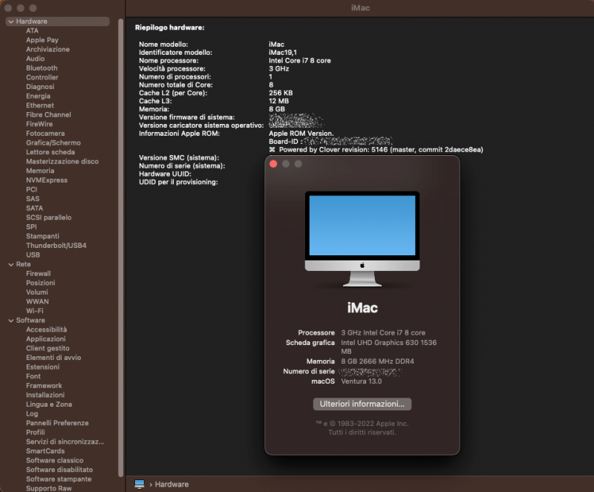Click the iMac19,1 model identifier value

point(283,53)
